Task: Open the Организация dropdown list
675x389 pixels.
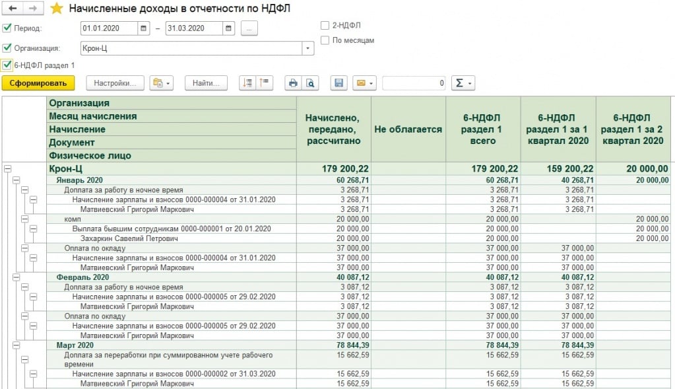Action: click(x=307, y=48)
